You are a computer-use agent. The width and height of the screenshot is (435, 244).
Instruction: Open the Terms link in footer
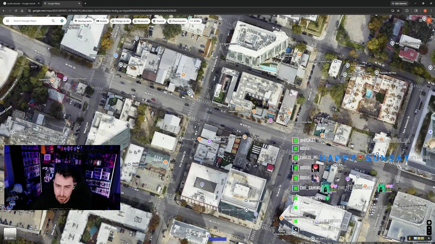379,243
